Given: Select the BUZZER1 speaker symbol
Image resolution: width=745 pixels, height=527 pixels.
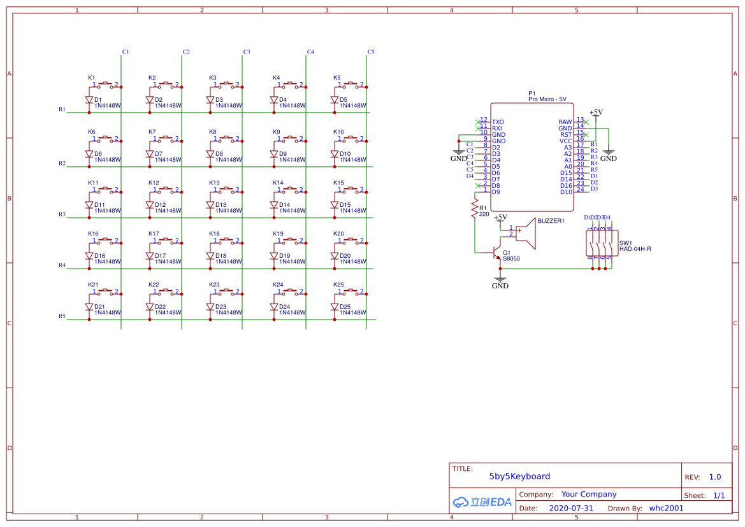Looking at the screenshot, I should click(x=526, y=234).
